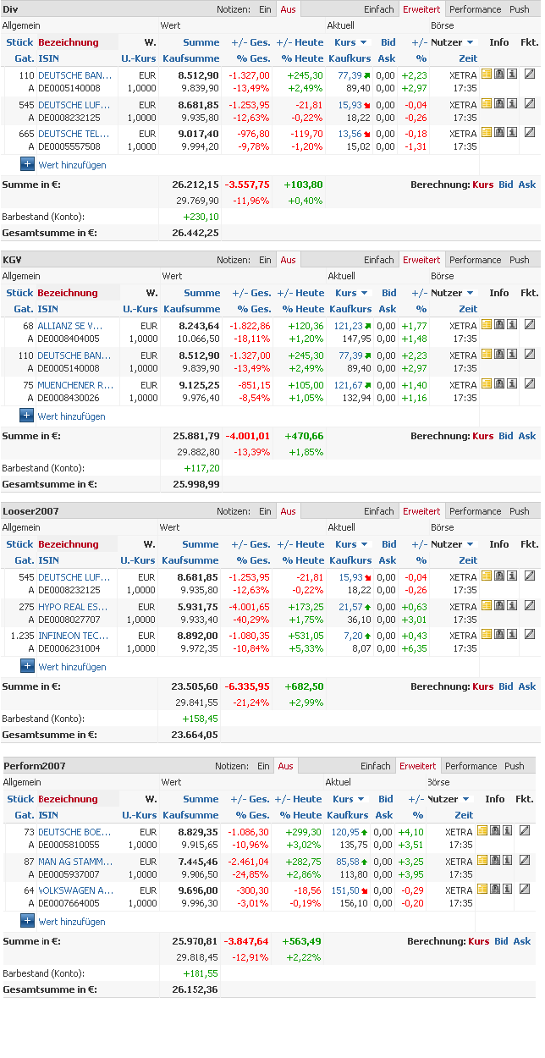This screenshot has width=545, height=1058.
Task: Switch calculation to Bid in KGV portfolio
Action: click(x=505, y=436)
